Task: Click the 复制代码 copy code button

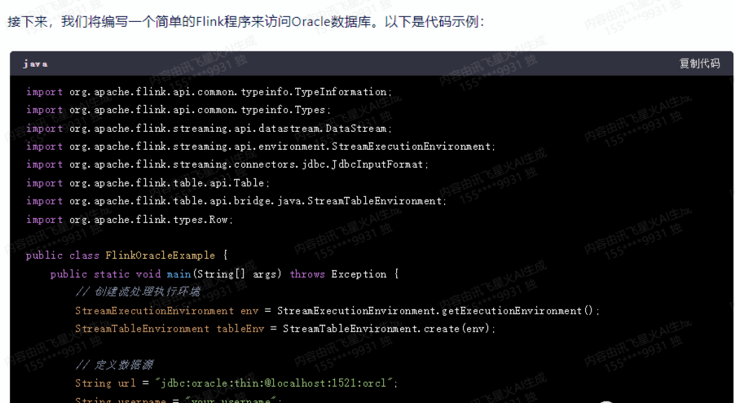Action: pyautogui.click(x=699, y=64)
